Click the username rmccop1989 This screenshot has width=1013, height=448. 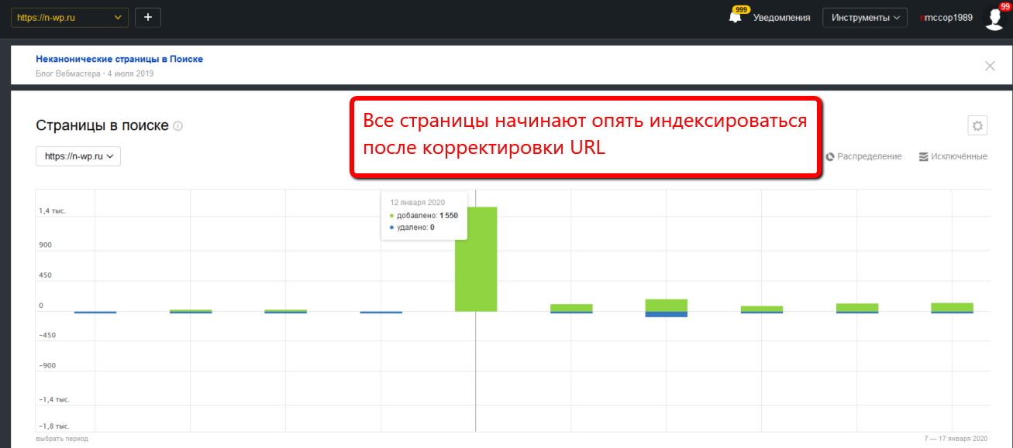946,18
